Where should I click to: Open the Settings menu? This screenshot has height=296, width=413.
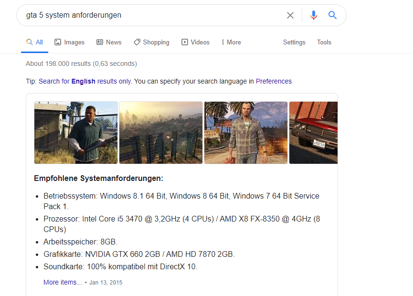[x=294, y=42]
